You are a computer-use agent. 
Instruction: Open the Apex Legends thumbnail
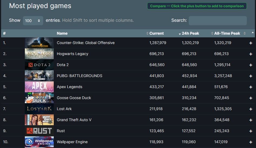point(39,87)
